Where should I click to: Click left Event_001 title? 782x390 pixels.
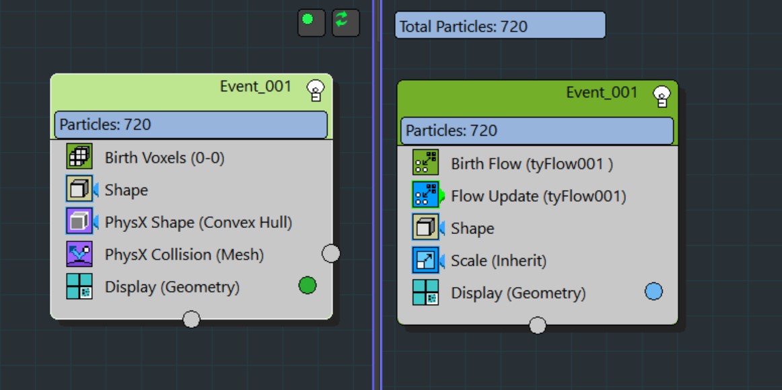pos(255,86)
